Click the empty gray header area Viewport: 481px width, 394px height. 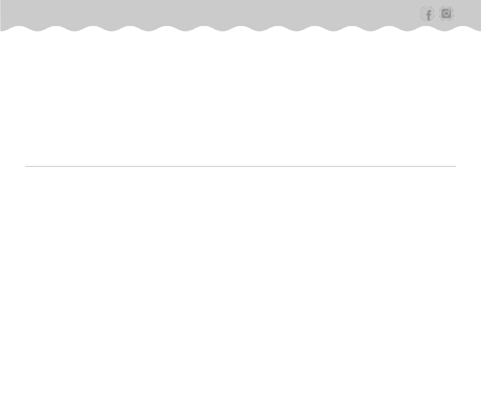(209, 13)
